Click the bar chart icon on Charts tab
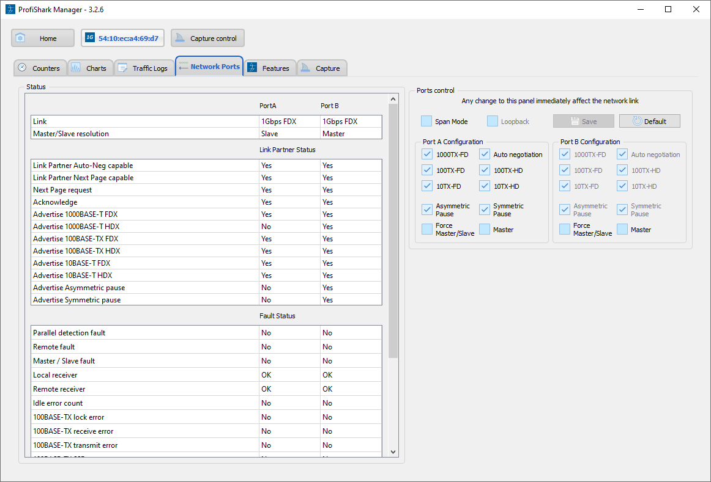 (76, 68)
